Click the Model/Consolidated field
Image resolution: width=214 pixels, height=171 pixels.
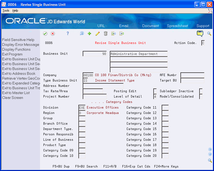201,96
